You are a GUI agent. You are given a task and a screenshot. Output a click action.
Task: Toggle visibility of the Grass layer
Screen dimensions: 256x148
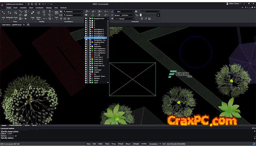[86, 68]
